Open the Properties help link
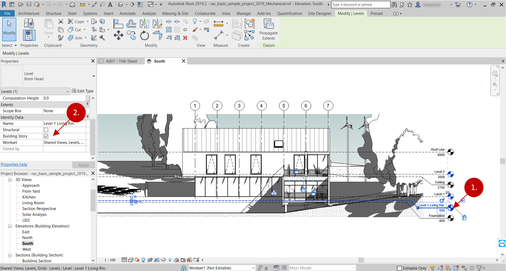Image resolution: width=506 pixels, height=271 pixels. click(x=14, y=164)
